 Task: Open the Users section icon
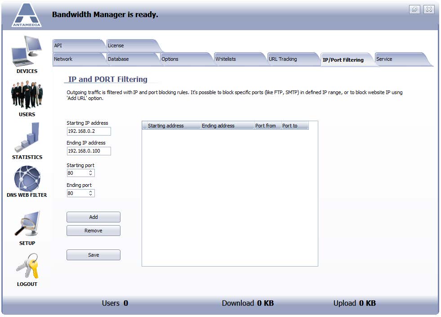[27, 95]
